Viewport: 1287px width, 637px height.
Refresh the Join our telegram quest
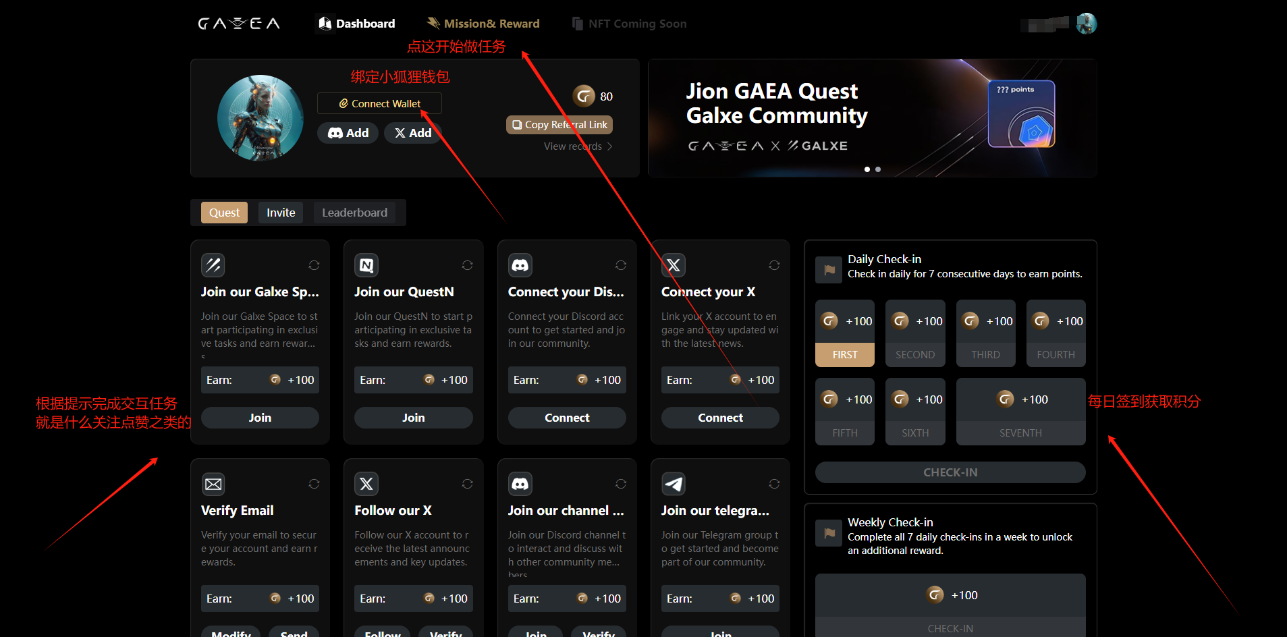click(x=774, y=484)
